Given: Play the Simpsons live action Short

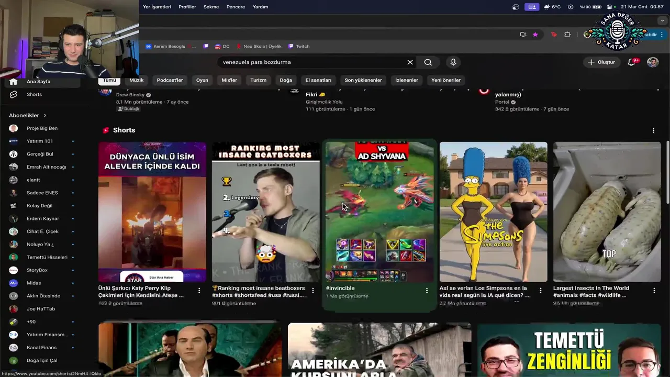Looking at the screenshot, I should pyautogui.click(x=493, y=212).
